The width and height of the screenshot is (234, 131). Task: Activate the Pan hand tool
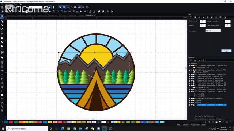[x=2, y=38]
